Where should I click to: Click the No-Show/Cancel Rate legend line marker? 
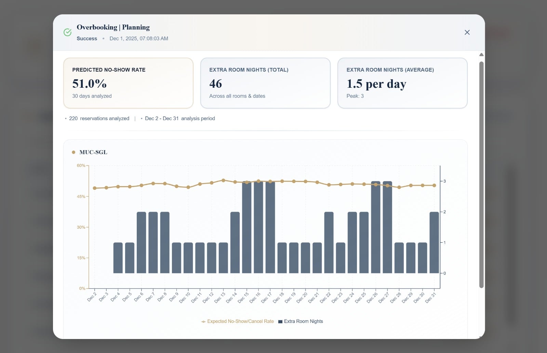(203, 322)
